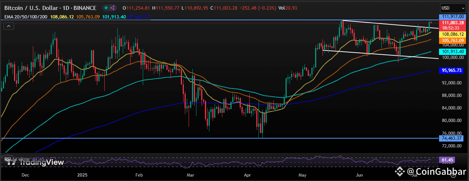Click the Jun label on the time axis
Image resolution: width=469 pixels, height=181 pixels.
pyautogui.click(x=359, y=175)
